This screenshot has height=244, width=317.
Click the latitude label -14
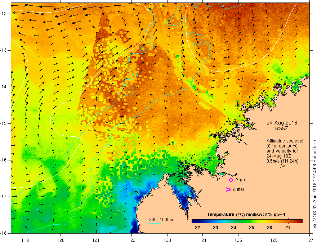coord(4,87)
